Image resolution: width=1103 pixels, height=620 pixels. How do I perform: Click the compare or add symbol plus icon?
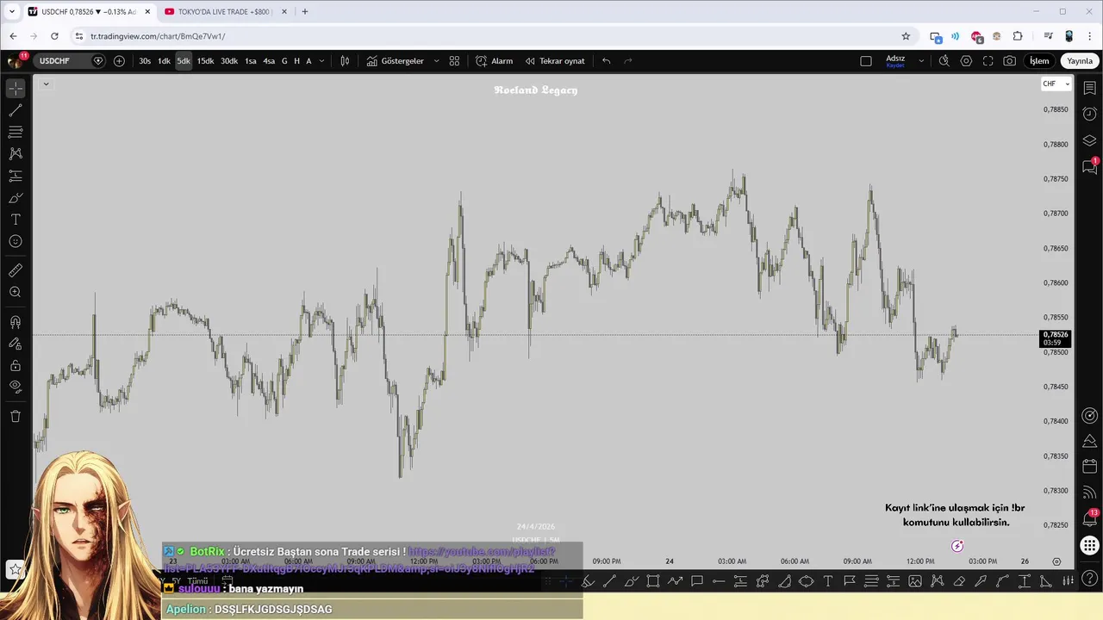point(119,61)
